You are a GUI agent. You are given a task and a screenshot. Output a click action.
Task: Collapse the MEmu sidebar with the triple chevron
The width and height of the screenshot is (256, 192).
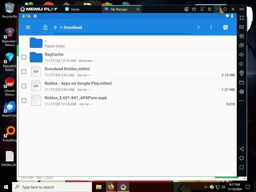pyautogui.click(x=242, y=9)
